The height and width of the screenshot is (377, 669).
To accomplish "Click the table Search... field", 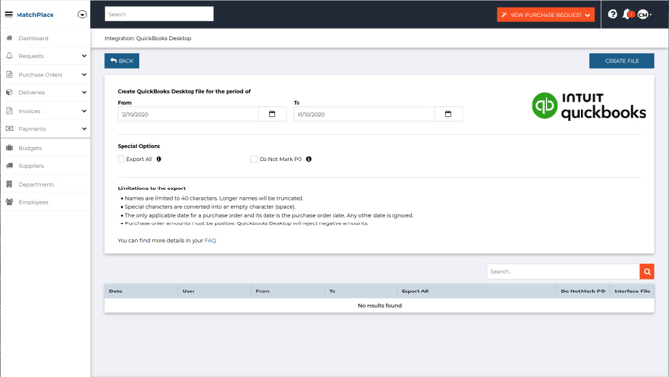I will click(x=563, y=272).
